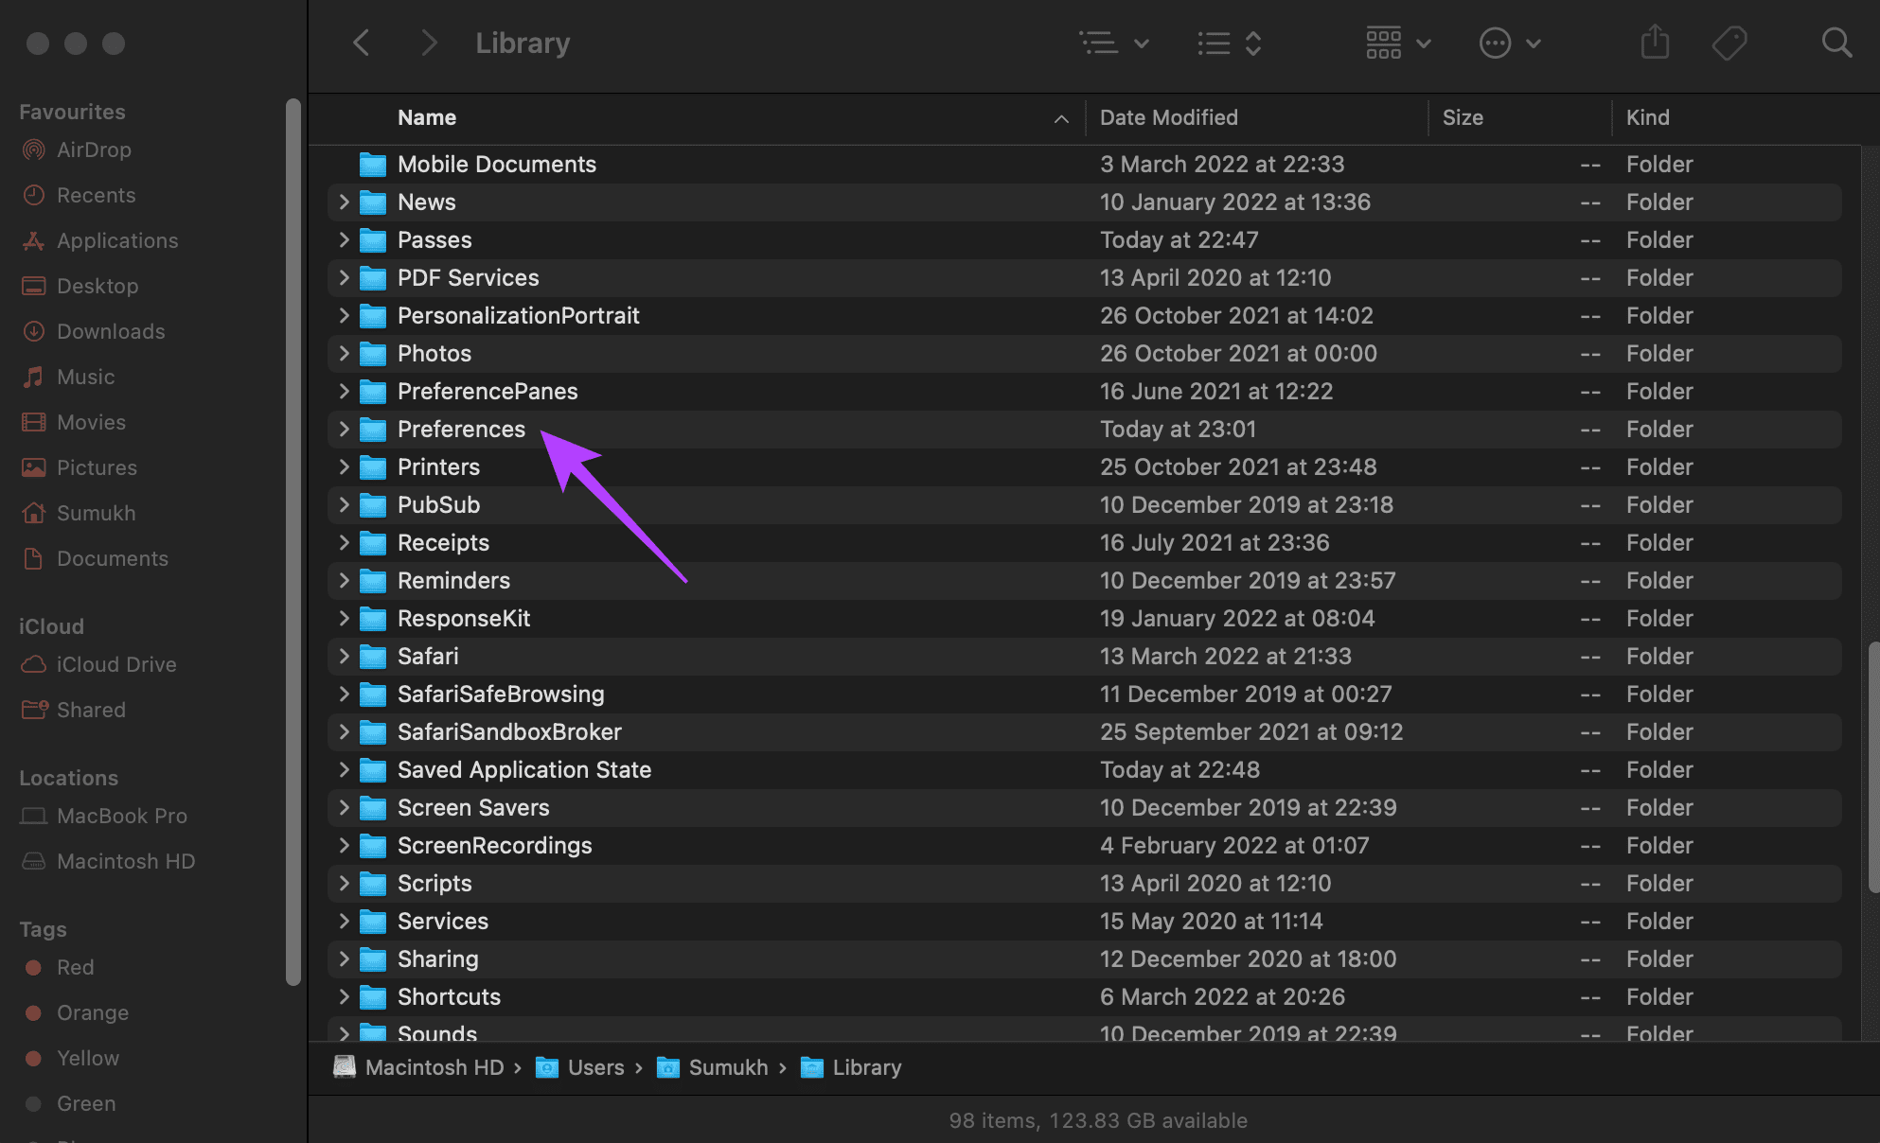Jump to Users in the path bar

click(579, 1067)
